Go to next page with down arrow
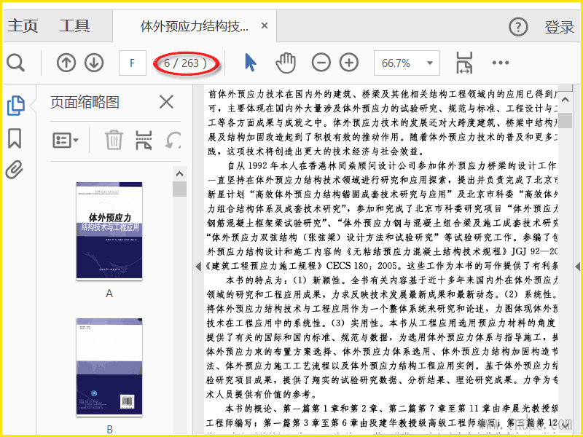 pyautogui.click(x=94, y=63)
